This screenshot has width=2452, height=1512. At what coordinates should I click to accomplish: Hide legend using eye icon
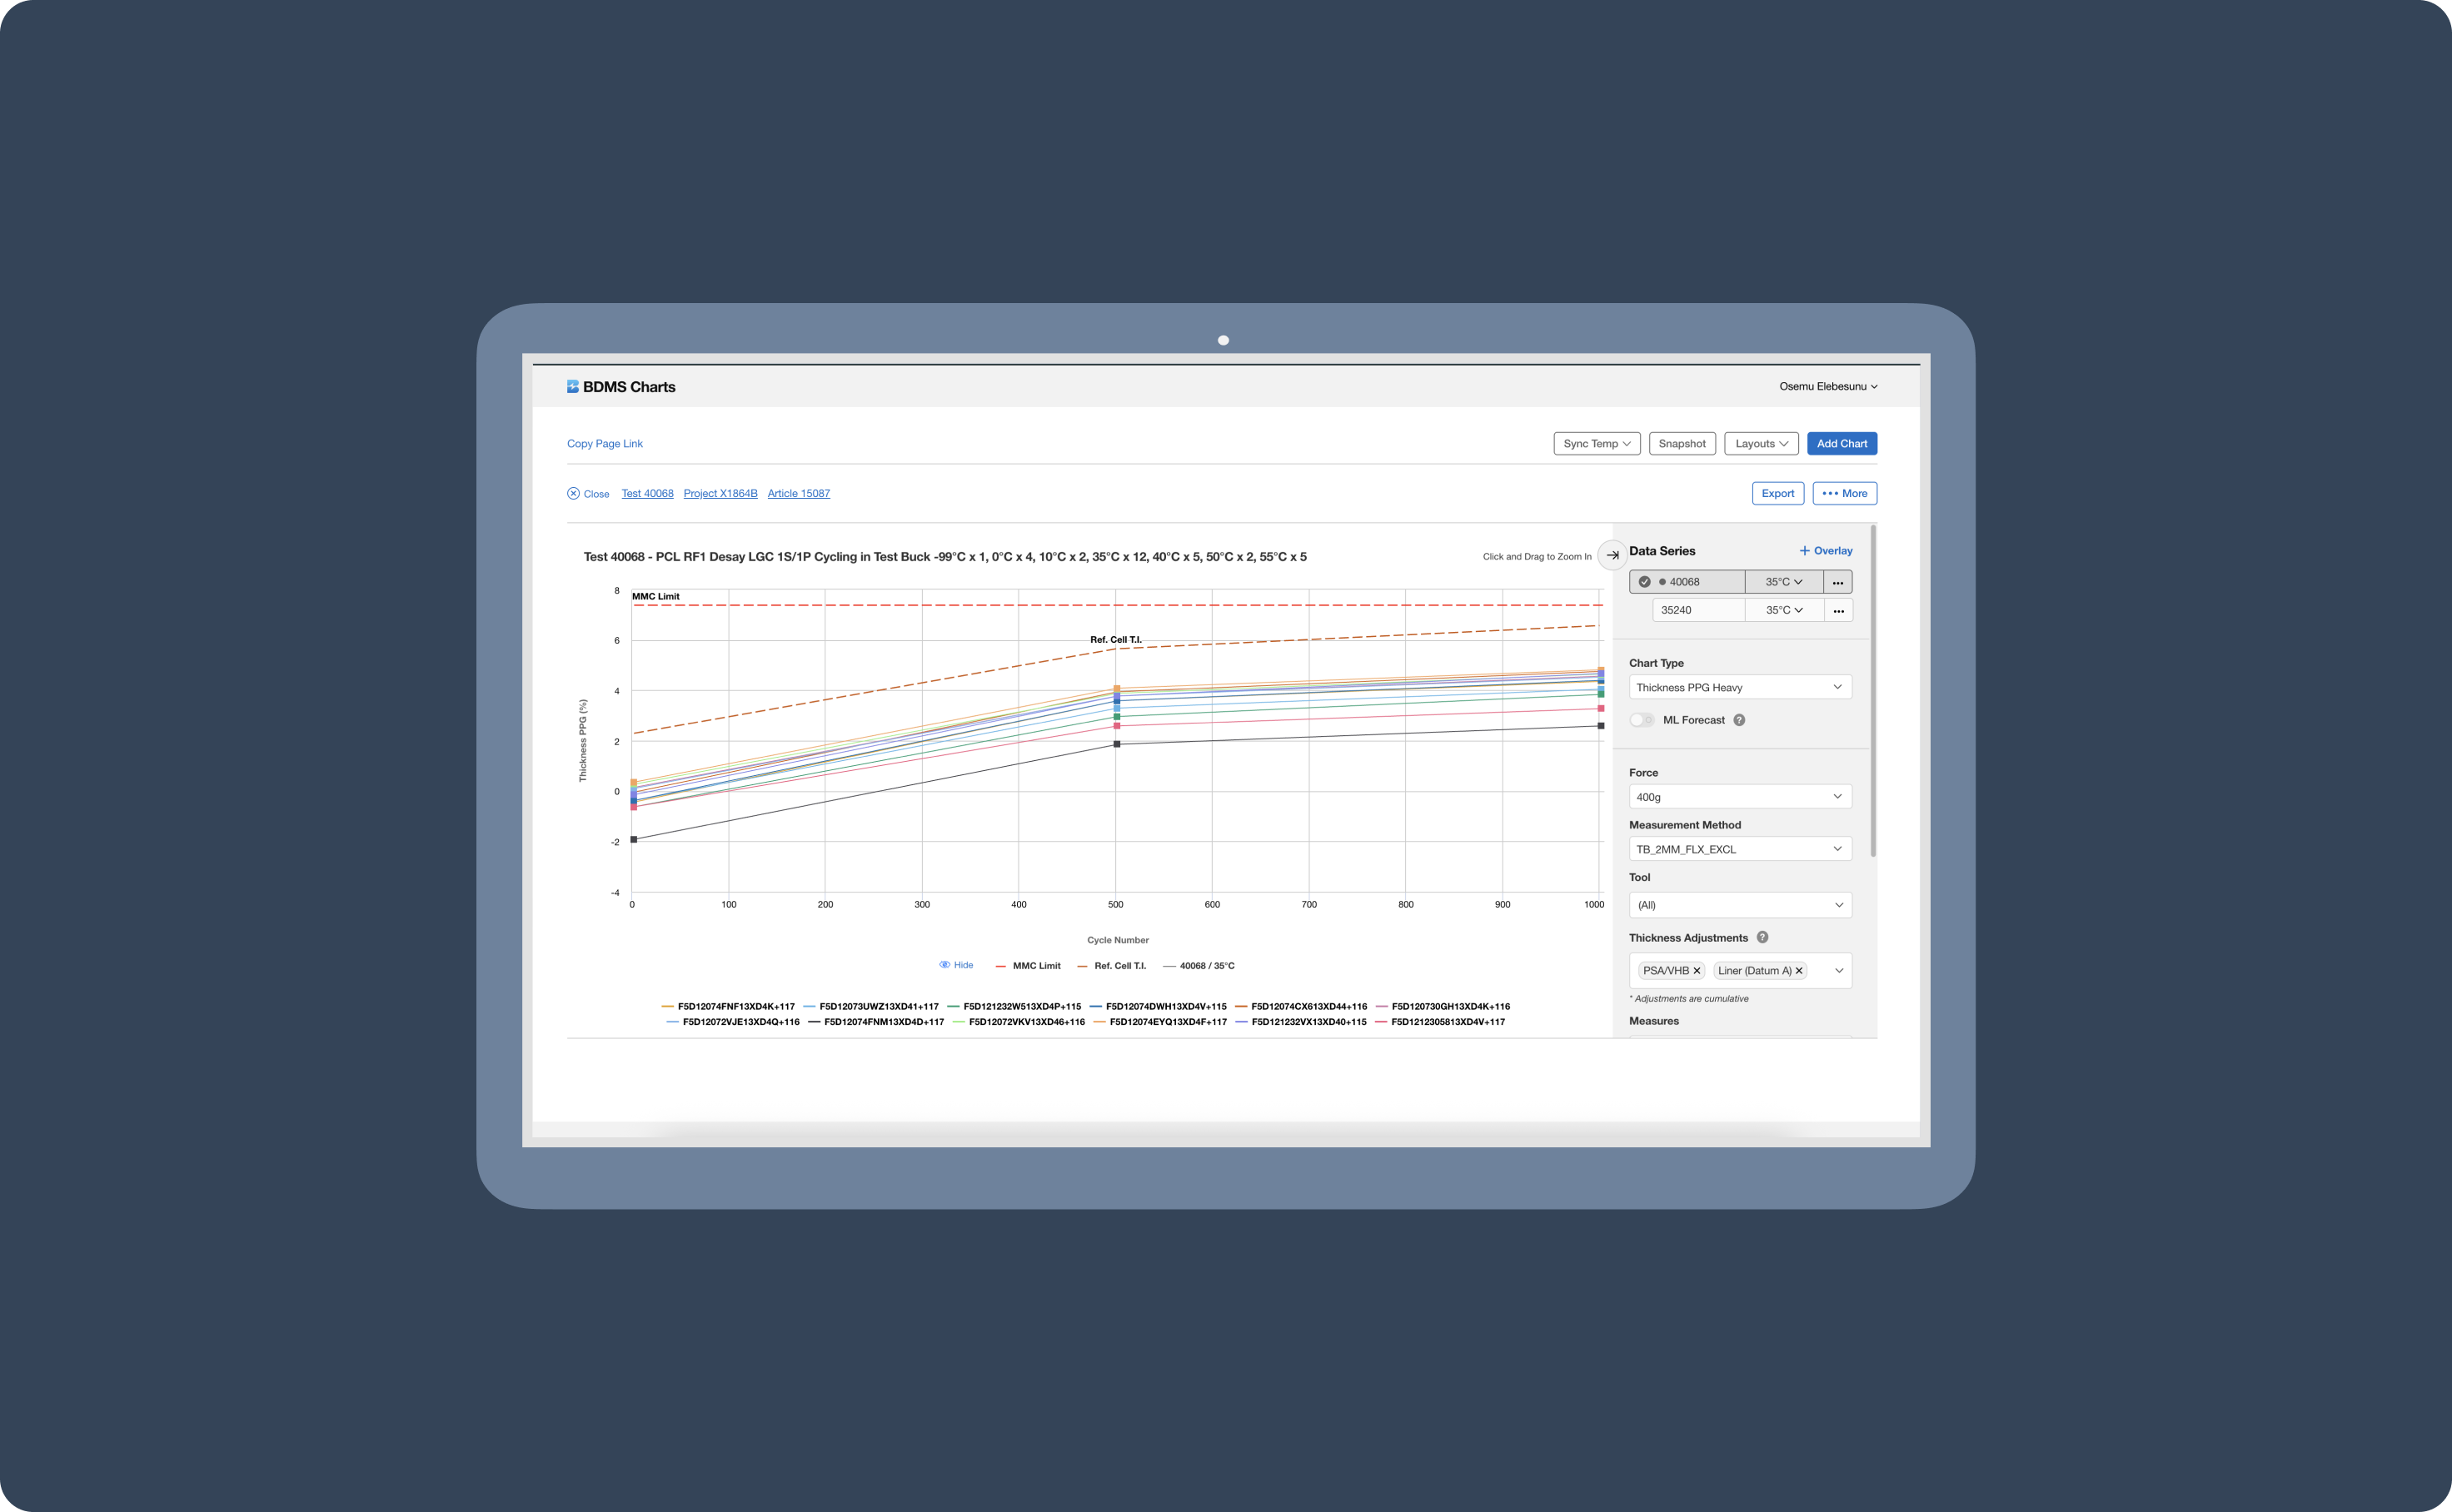point(944,965)
